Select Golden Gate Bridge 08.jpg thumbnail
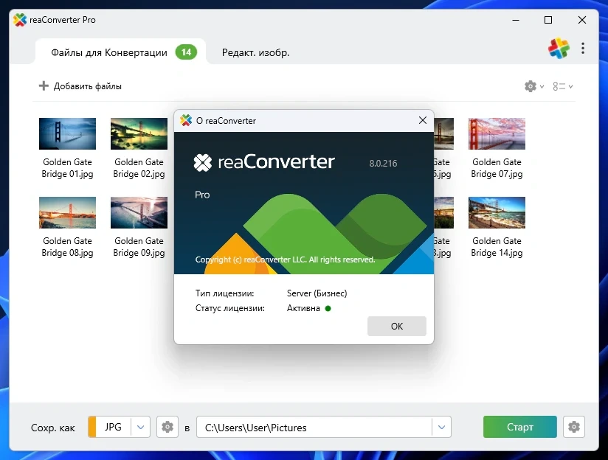The width and height of the screenshot is (608, 460). coord(67,212)
